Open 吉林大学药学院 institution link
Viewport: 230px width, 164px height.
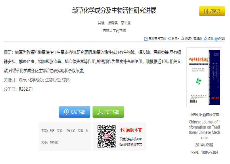tap(114, 30)
